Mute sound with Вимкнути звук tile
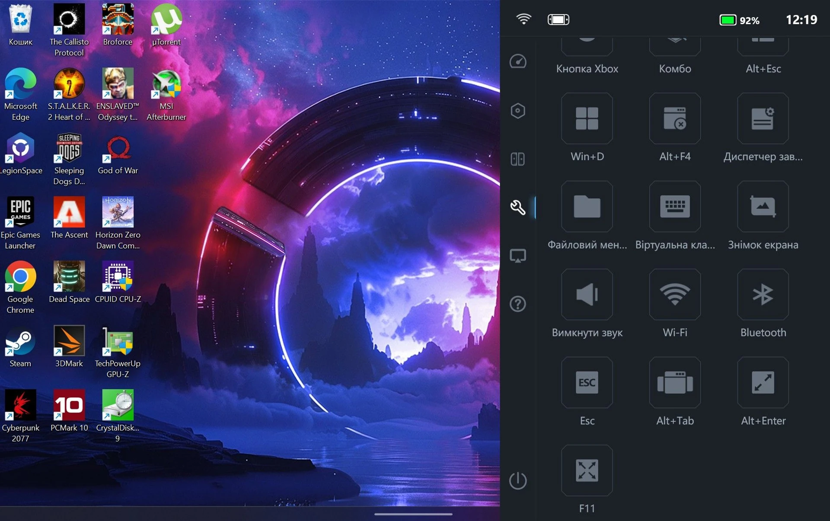The width and height of the screenshot is (830, 521). click(x=587, y=294)
